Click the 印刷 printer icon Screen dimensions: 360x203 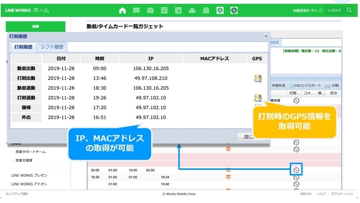pos(332,86)
